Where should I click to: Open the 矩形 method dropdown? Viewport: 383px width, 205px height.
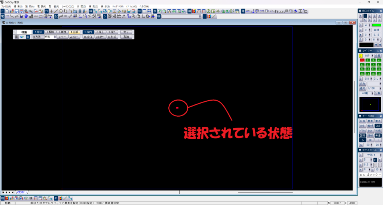click(x=50, y=37)
